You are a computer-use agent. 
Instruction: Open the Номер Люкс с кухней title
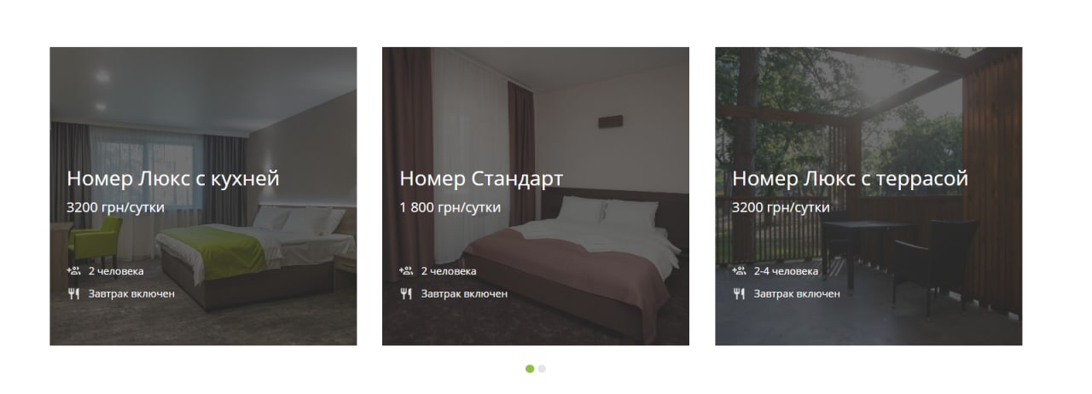pyautogui.click(x=173, y=179)
